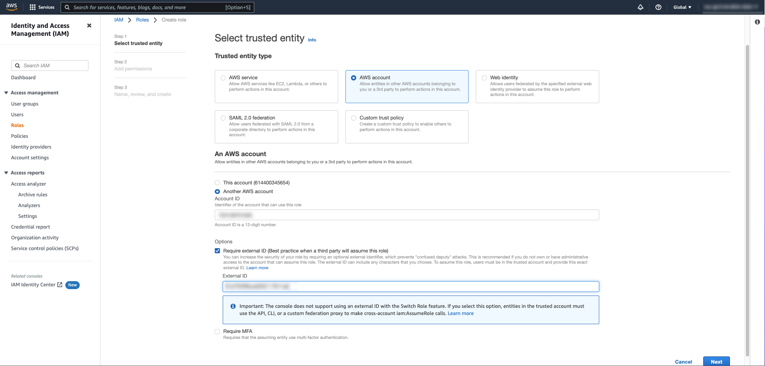Open Account settings in the sidebar
This screenshot has width=765, height=366.
pyautogui.click(x=30, y=158)
